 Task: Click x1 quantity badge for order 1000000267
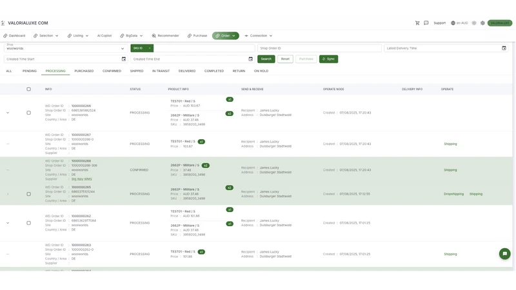point(201,142)
